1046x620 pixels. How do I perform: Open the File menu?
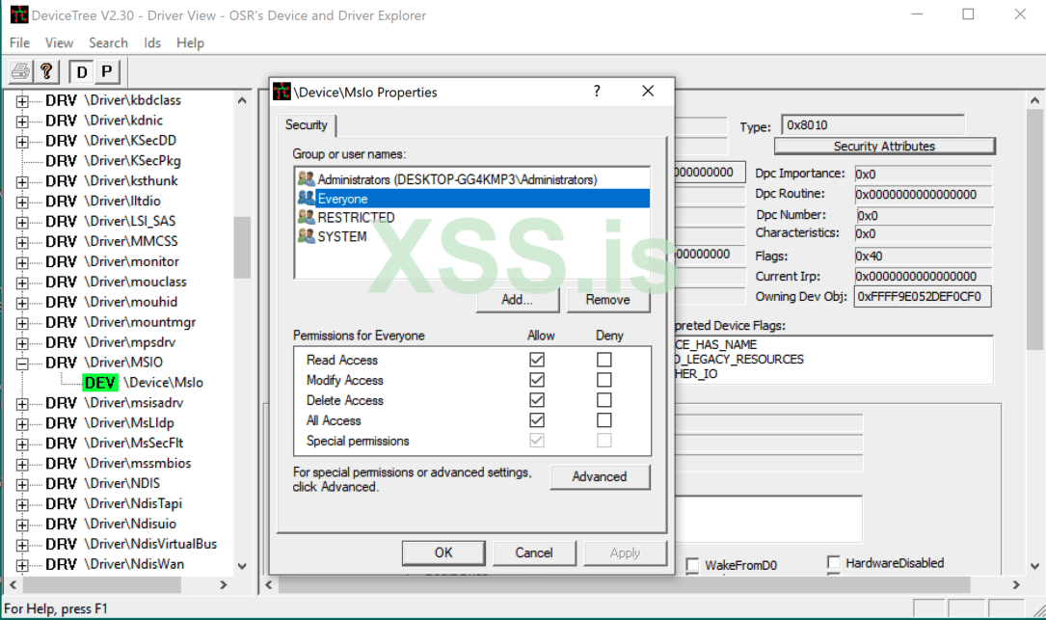(19, 42)
